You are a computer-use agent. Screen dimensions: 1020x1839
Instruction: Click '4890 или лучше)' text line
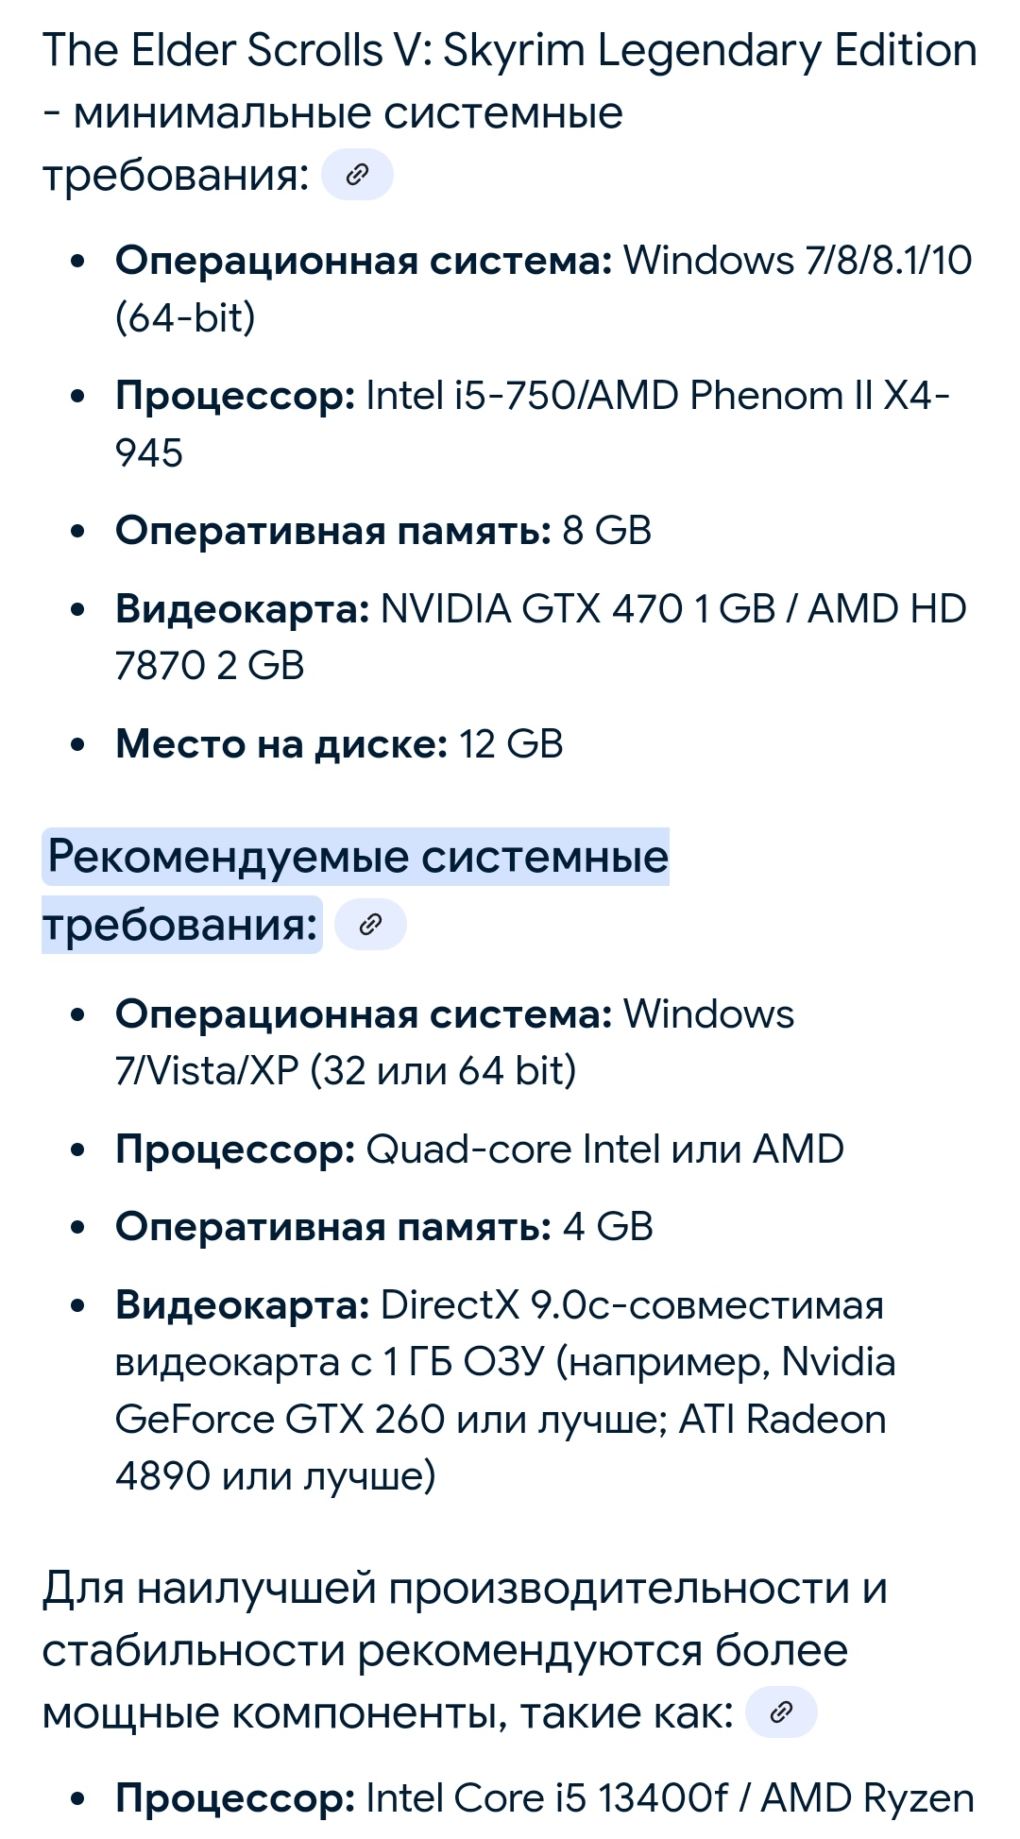(276, 1475)
